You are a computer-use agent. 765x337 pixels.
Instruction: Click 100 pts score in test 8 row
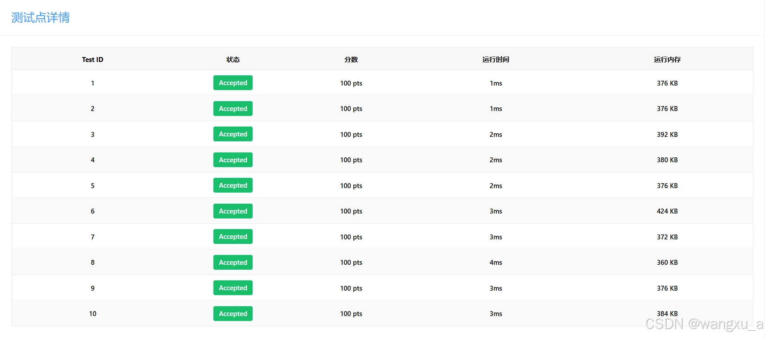pos(351,263)
